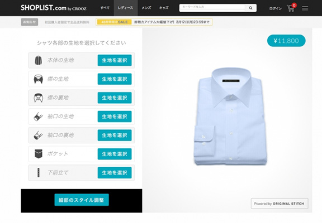
Task: Switch to the メンズ tab
Action: (x=146, y=8)
